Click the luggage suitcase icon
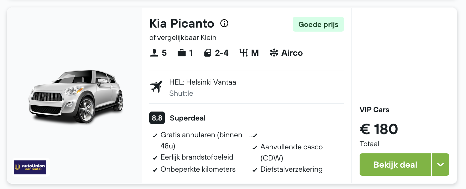The width and height of the screenshot is (466, 189). click(x=181, y=53)
